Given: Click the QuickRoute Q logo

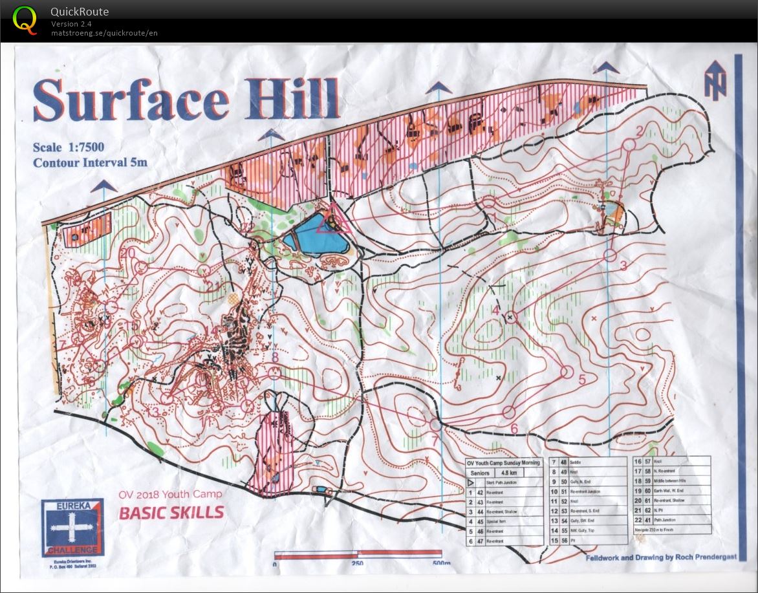Looking at the screenshot, I should (25, 19).
